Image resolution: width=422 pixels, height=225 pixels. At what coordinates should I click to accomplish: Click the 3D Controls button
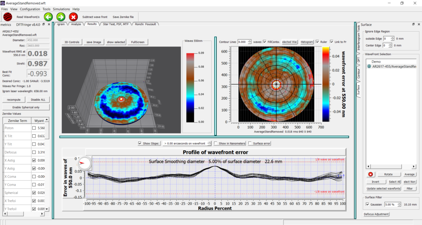point(72,42)
